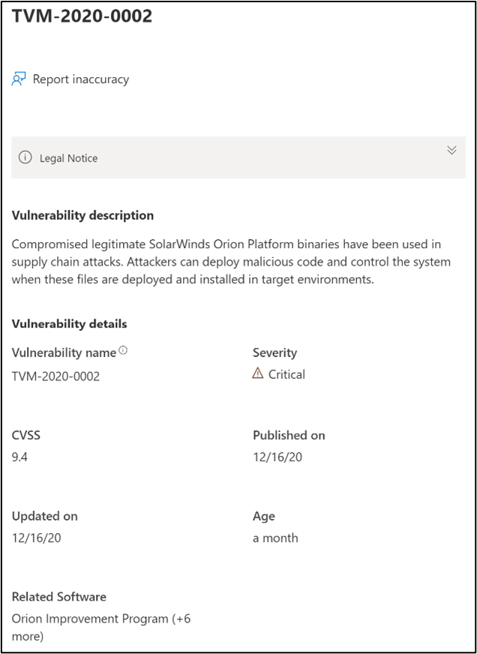Click the Severity field labeled Critical
The image size is (477, 654).
coord(284,373)
